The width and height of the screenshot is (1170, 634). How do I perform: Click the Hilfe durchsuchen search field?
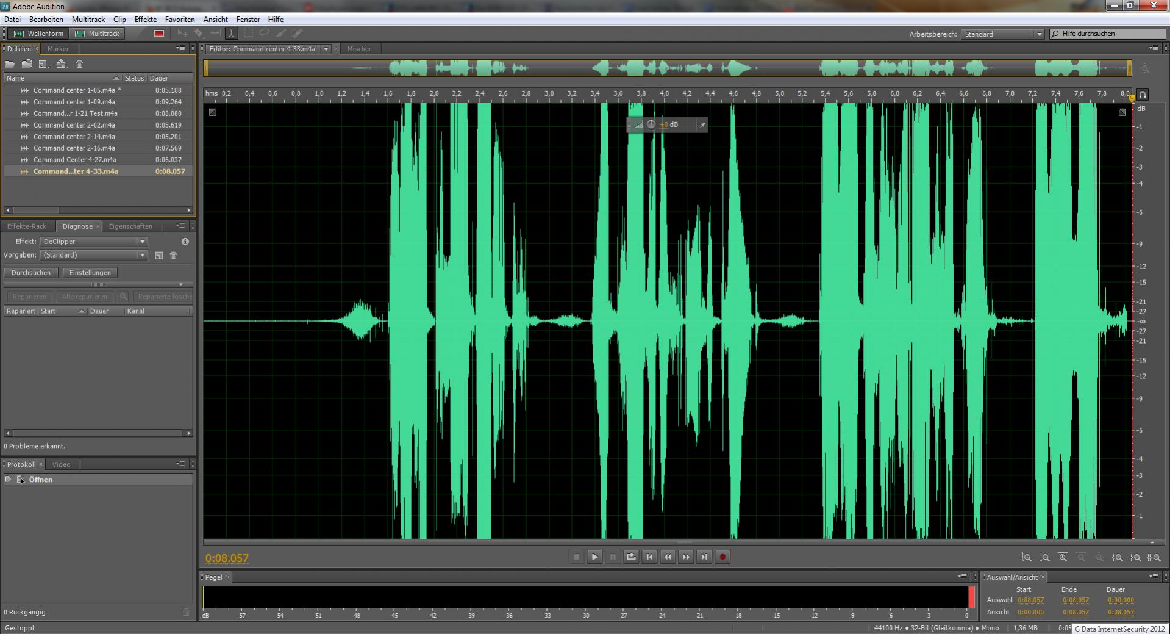tap(1107, 34)
